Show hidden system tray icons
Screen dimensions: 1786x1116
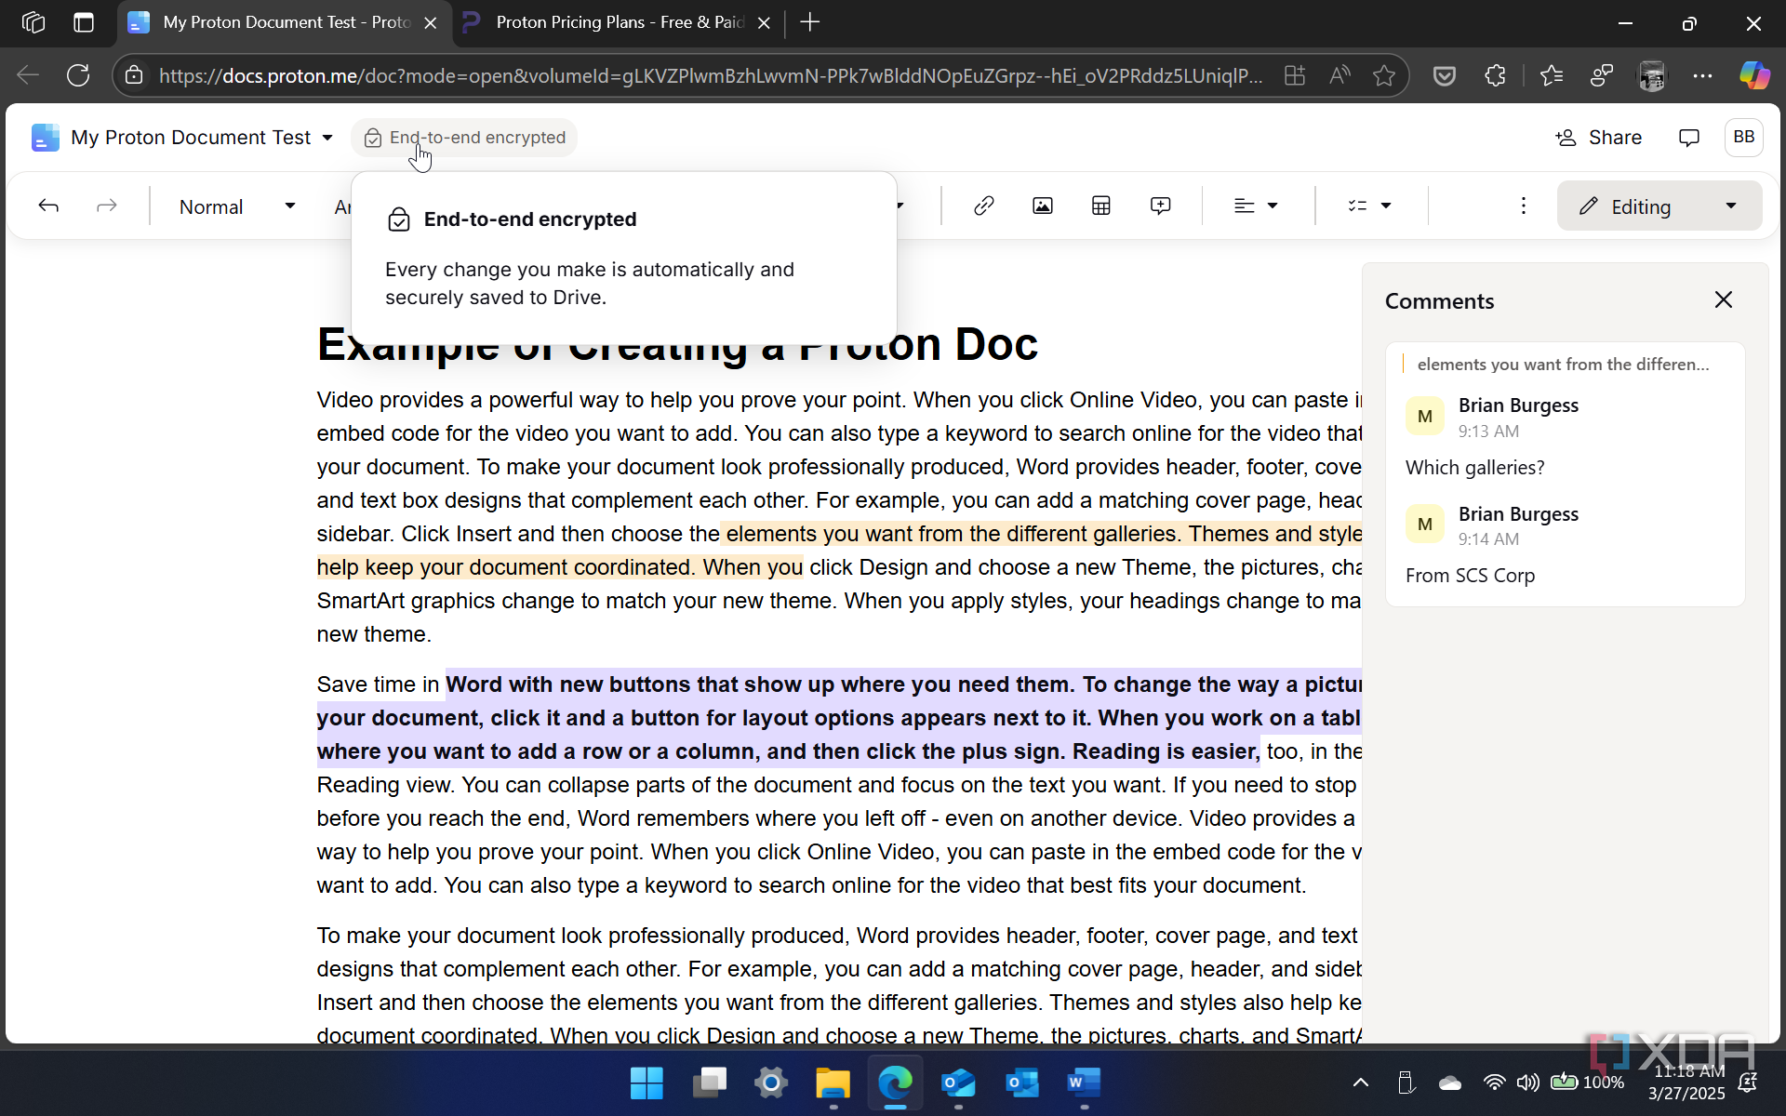pos(1360,1083)
